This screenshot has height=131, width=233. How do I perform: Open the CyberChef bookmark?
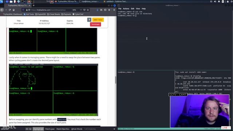(x=78, y=14)
